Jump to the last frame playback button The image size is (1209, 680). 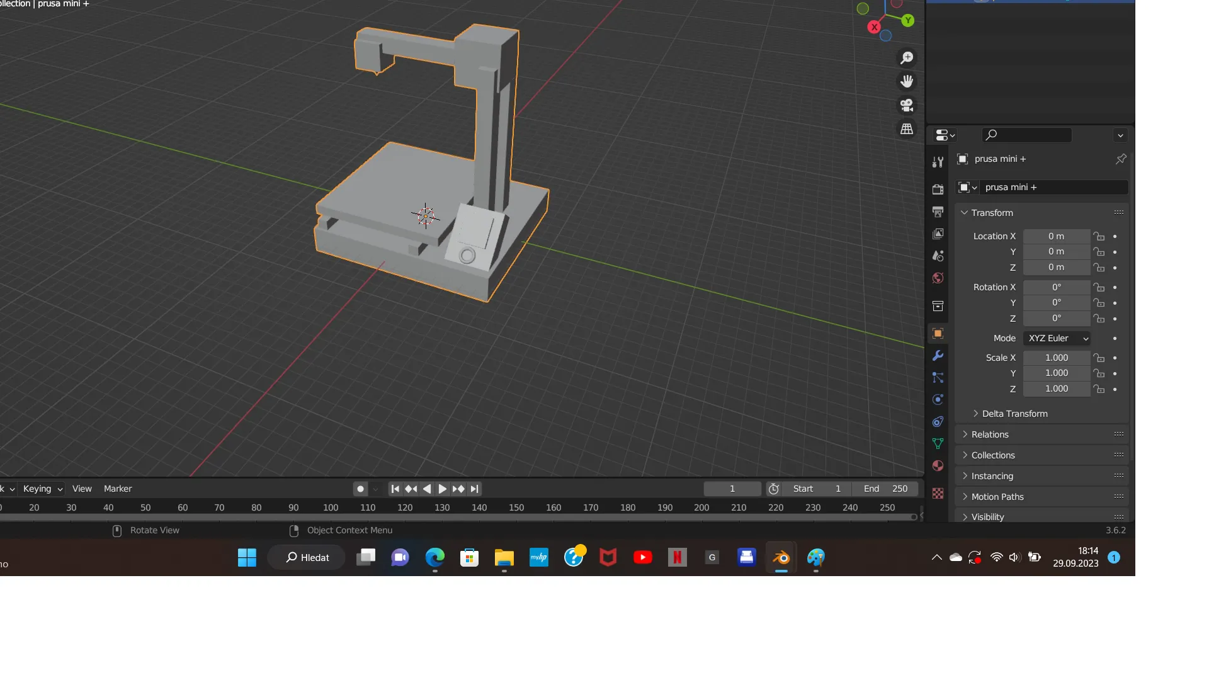[474, 488]
